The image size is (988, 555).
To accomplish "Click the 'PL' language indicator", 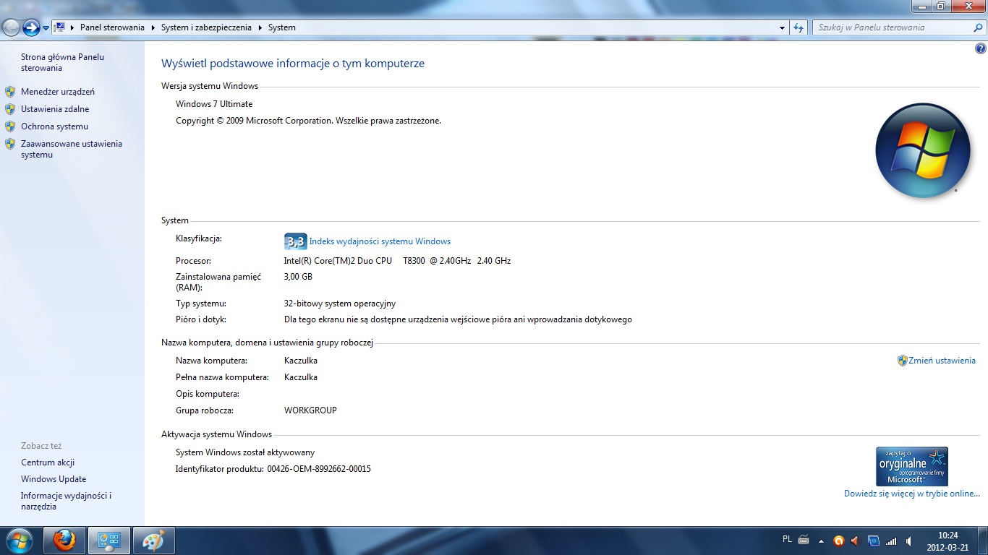I will click(787, 539).
